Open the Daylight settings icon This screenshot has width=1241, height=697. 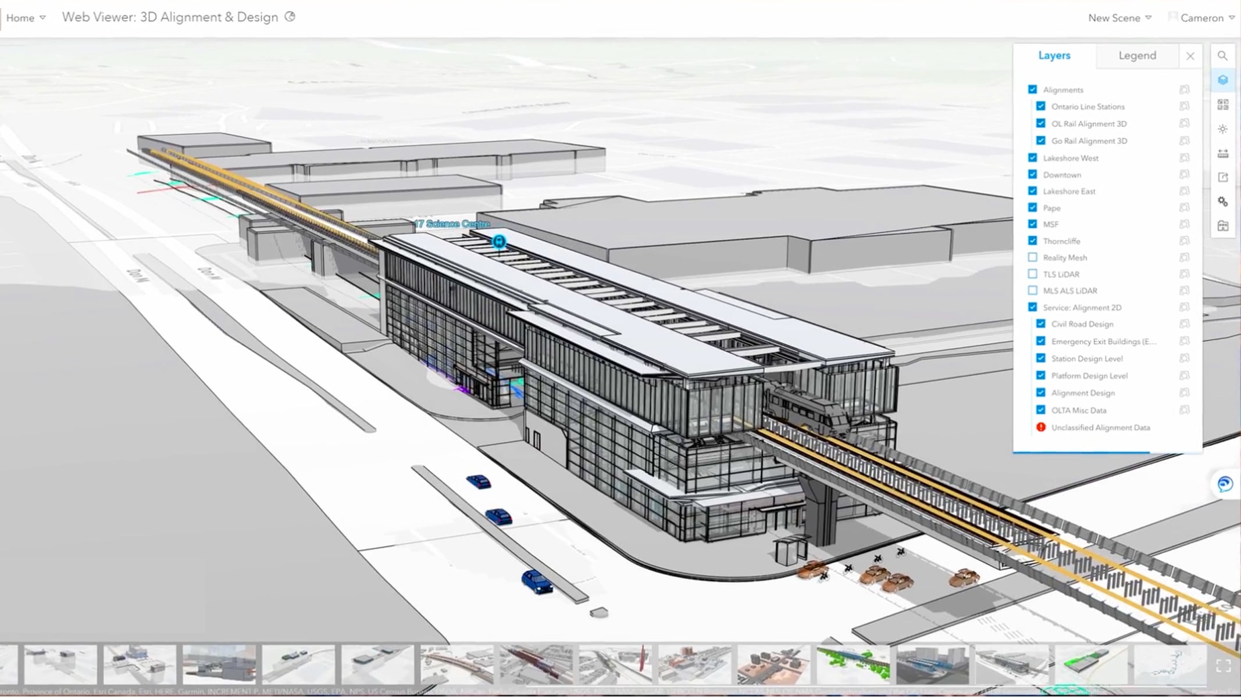pos(1223,129)
